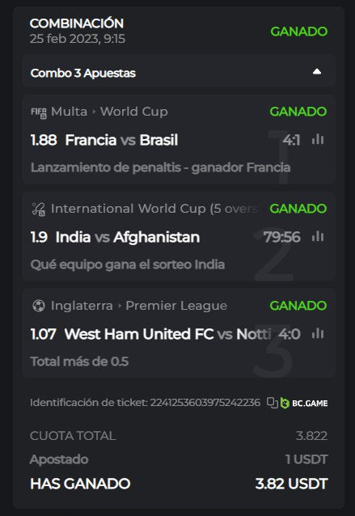Open the Francia vs Brasil match
Image resolution: width=355 pixels, height=516 pixels.
coord(121,140)
